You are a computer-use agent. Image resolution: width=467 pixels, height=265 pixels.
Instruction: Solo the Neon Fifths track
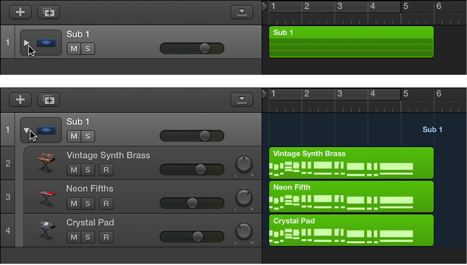point(87,204)
